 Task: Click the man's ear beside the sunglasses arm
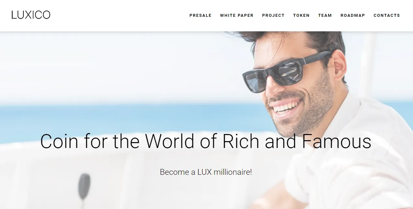tap(338, 66)
